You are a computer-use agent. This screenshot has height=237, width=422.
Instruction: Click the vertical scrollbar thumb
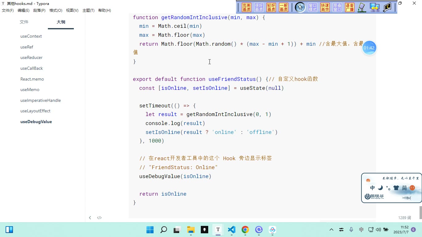tap(420, 213)
